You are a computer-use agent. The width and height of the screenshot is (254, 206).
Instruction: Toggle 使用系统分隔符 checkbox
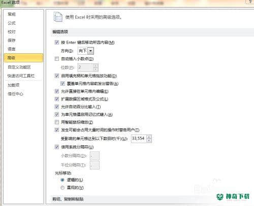(x=57, y=147)
